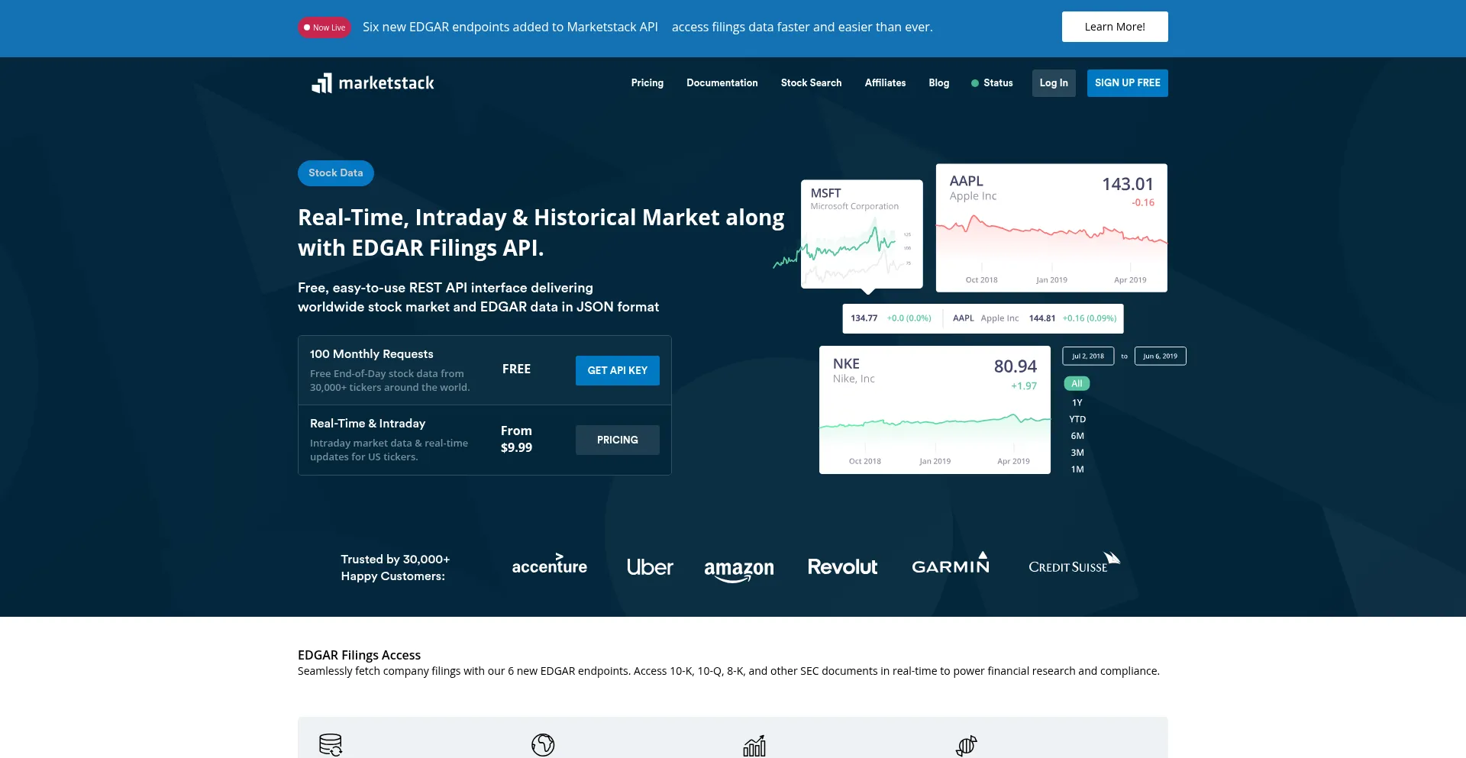The width and height of the screenshot is (1466, 758).
Task: Select the All time range option
Action: pos(1077,384)
